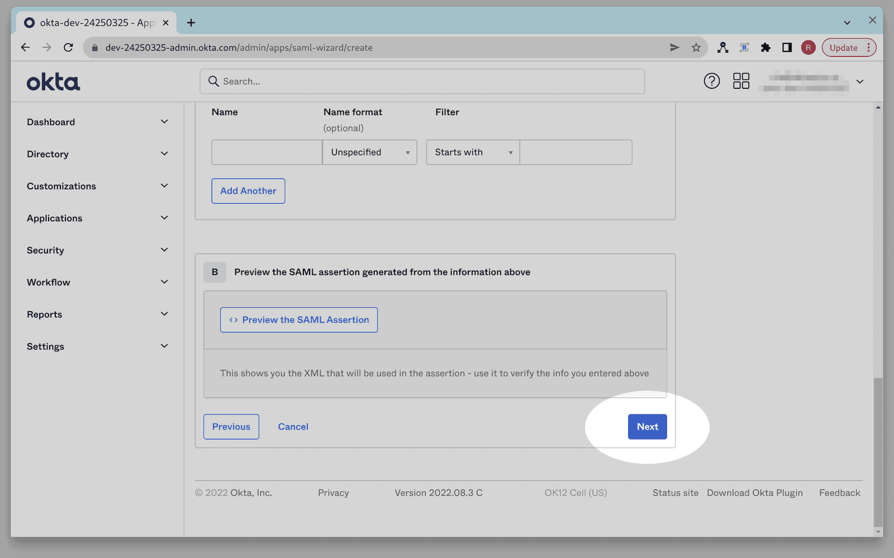Viewport: 894px width, 558px height.
Task: Click the 'OK12 Cell (US)' footer text
Action: (576, 493)
